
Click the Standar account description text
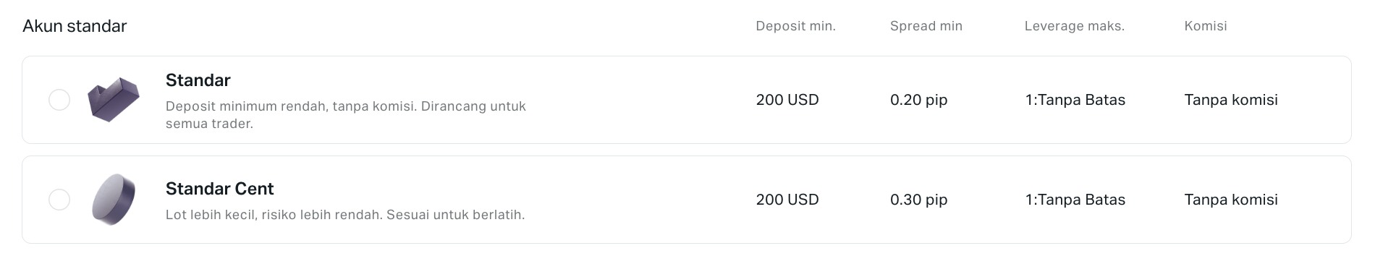346,115
